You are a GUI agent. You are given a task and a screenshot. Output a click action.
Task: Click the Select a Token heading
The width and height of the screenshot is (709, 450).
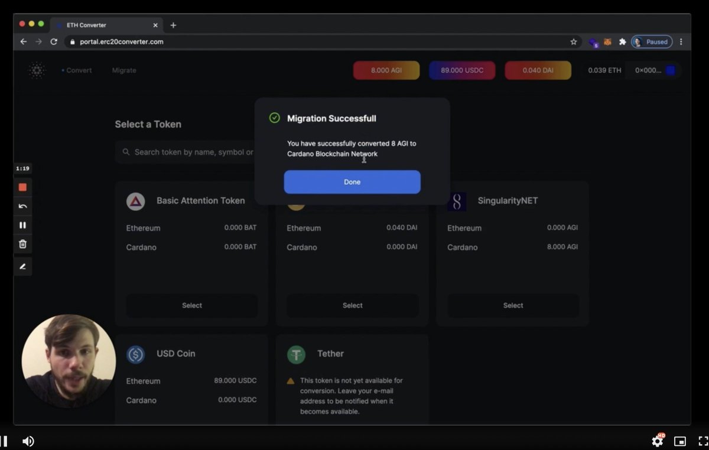coord(148,124)
